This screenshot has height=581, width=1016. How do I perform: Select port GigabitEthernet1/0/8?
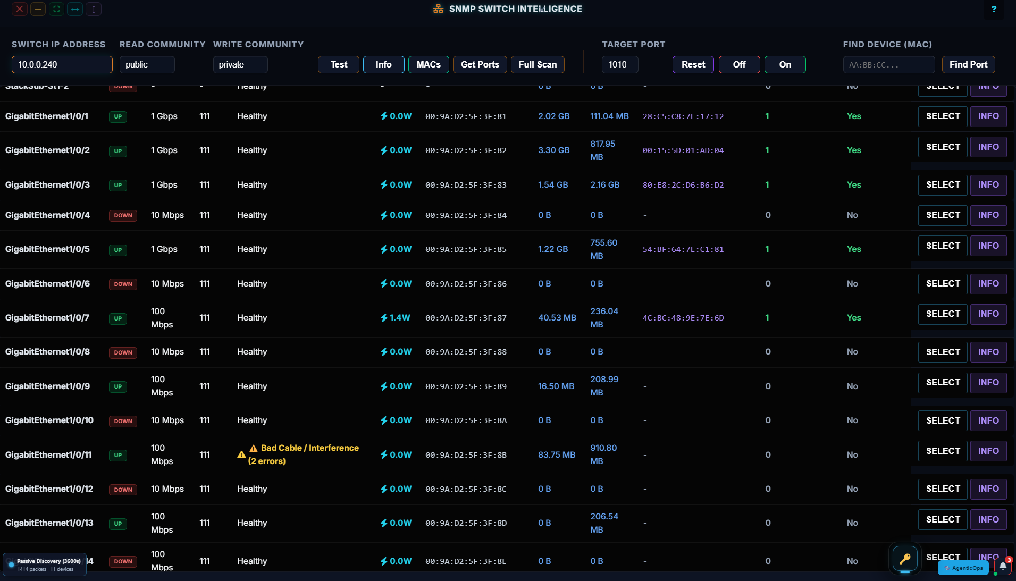(x=943, y=352)
